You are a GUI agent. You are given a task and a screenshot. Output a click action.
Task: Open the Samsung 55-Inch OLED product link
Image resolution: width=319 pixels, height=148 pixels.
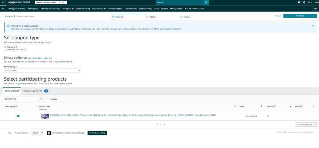[x=133, y=115]
